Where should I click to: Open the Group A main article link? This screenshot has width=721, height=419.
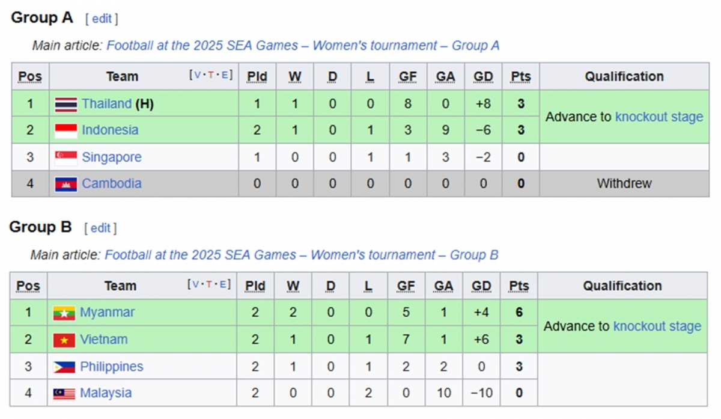(303, 46)
